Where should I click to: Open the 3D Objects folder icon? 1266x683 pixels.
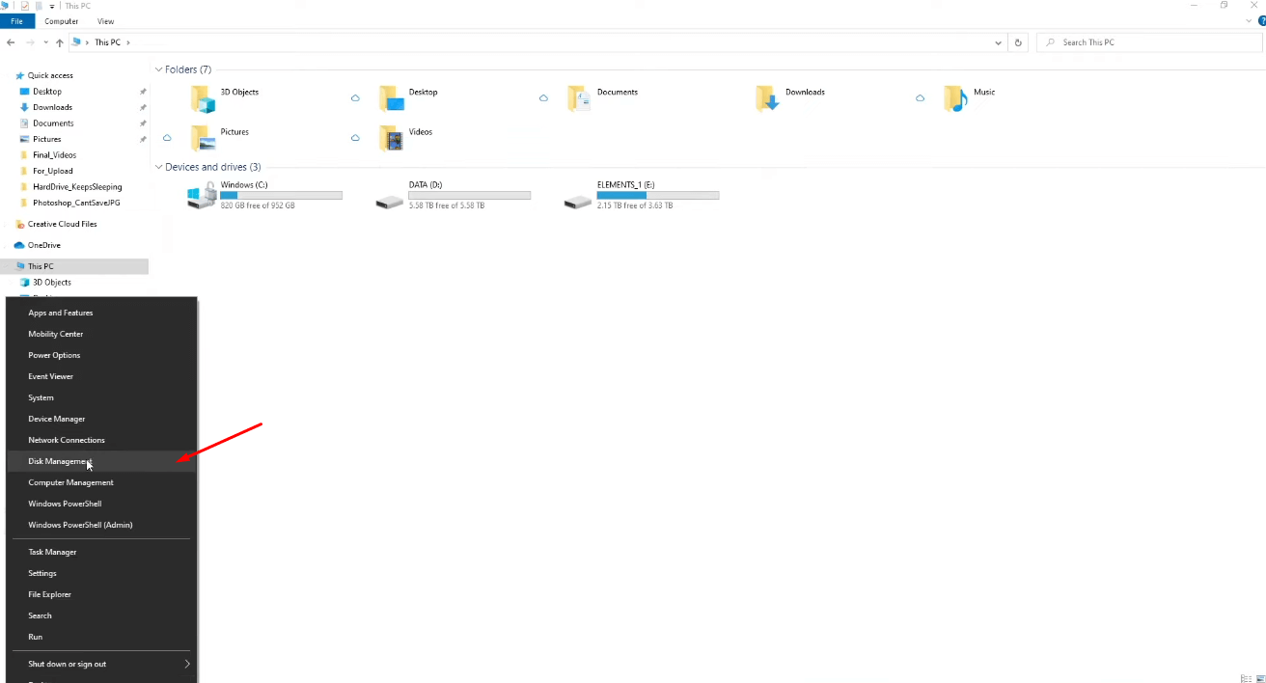tap(203, 98)
